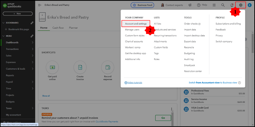Open Audit log
This screenshot has height=127, width=255.
189,59
